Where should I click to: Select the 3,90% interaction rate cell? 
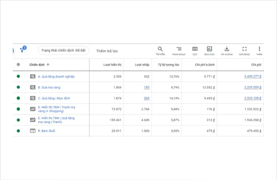pyautogui.click(x=175, y=131)
